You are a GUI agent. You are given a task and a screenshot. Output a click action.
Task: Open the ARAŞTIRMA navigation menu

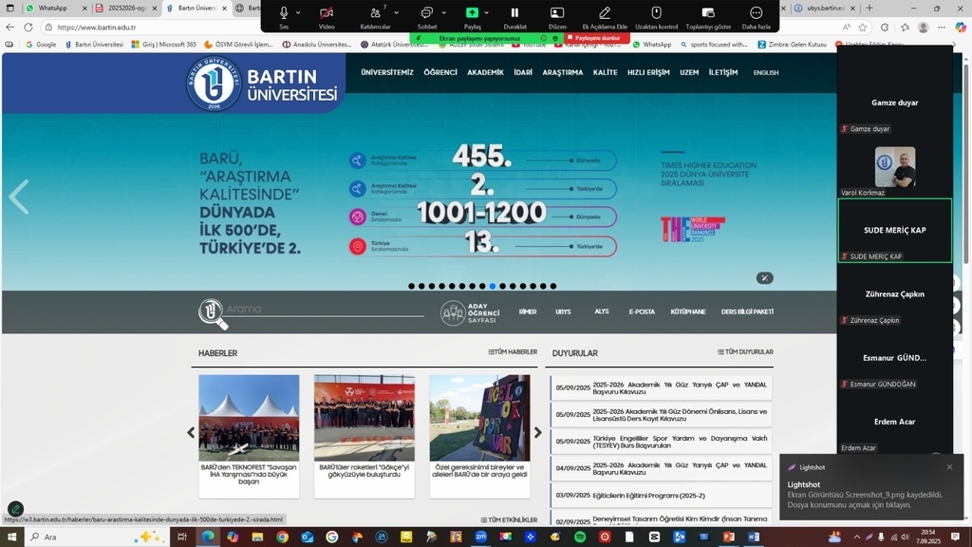(x=562, y=72)
